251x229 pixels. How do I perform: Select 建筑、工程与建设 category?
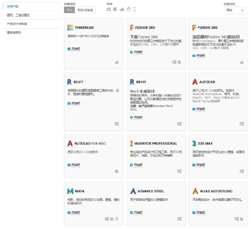[18, 15]
